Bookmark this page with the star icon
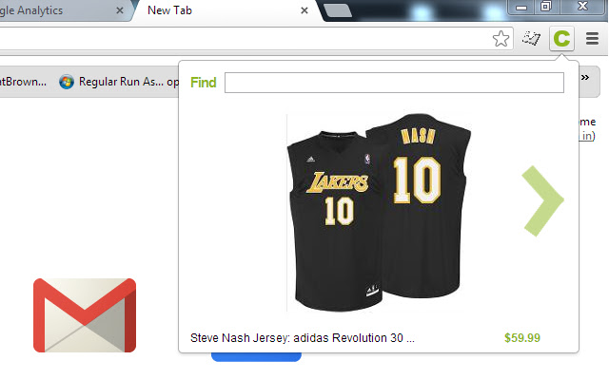The image size is (609, 380). coord(501,39)
